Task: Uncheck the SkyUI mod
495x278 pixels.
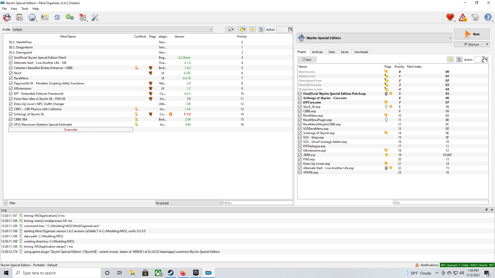Action: [11, 73]
